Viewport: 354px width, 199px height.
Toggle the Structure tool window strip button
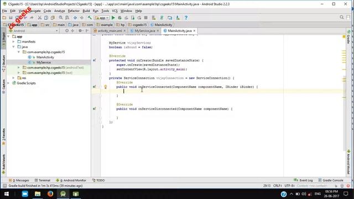[x=4, y=64]
